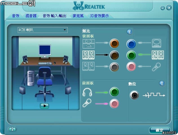178x135 pixels.
Task: Switch to the 音效 tab
Action: tap(16, 16)
